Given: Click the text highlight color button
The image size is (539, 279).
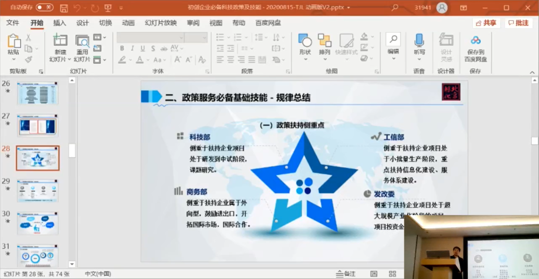Looking at the screenshot, I should tap(122, 60).
